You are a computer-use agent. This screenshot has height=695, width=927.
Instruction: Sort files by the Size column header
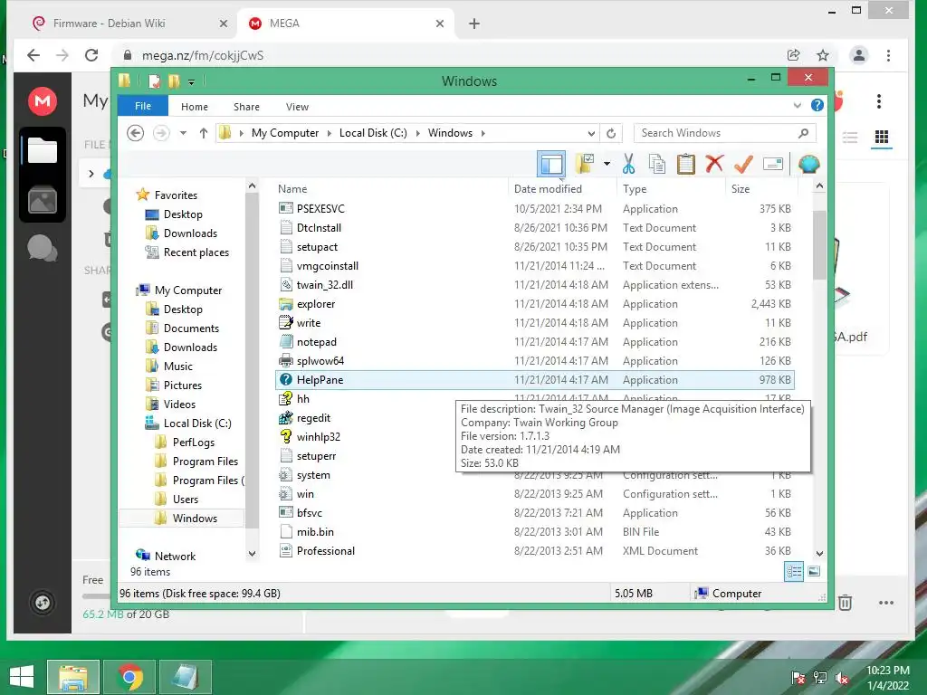click(x=761, y=188)
